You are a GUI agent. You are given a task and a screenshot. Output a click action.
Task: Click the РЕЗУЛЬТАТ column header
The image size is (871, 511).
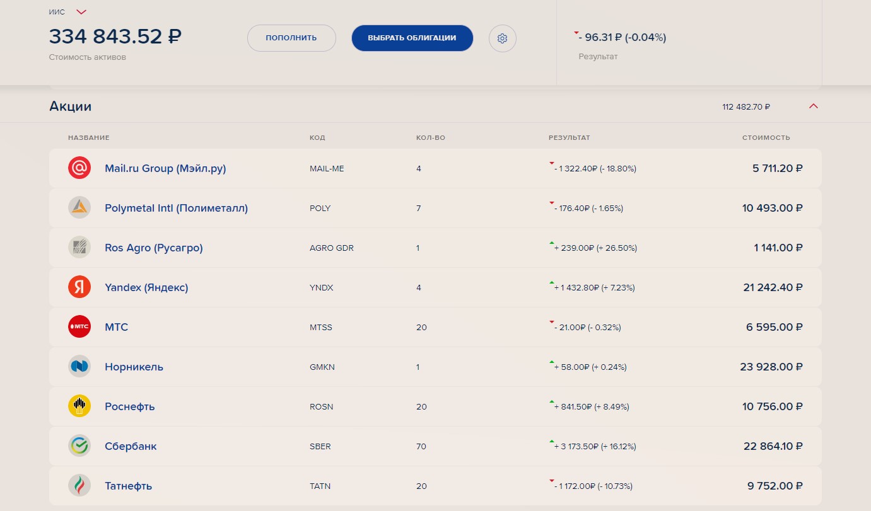570,137
